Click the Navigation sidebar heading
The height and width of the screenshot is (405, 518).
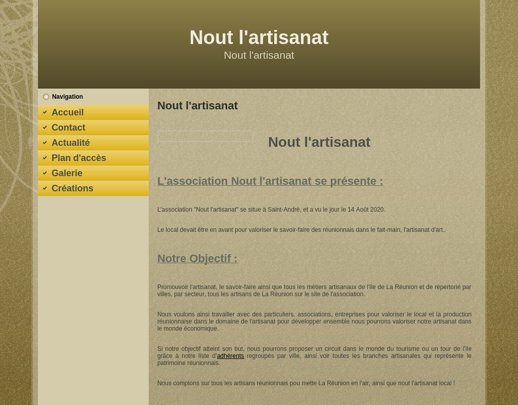tap(67, 97)
